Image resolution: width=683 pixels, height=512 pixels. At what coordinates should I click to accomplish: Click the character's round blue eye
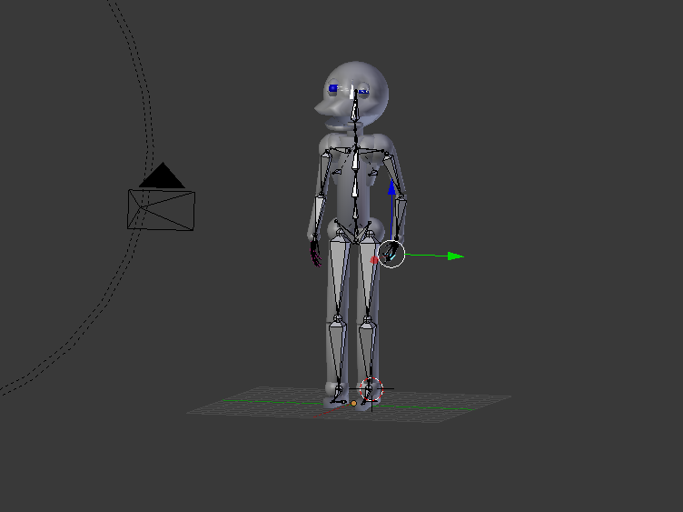pos(333,88)
